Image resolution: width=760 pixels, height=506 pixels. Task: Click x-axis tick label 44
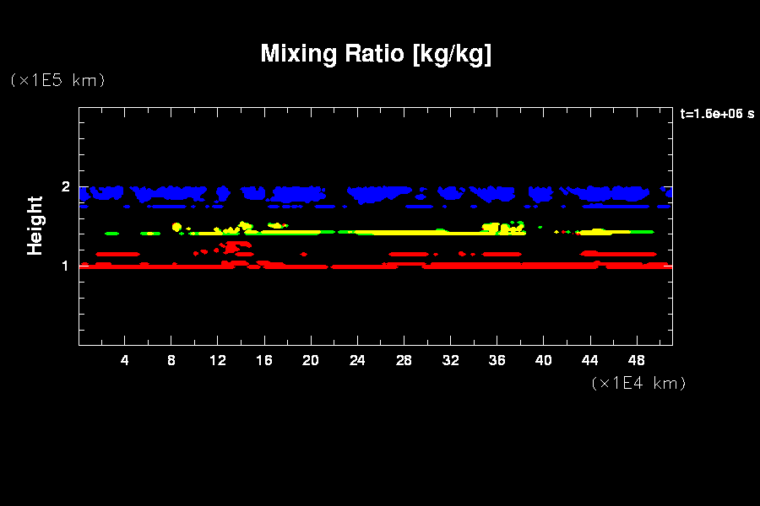point(589,360)
